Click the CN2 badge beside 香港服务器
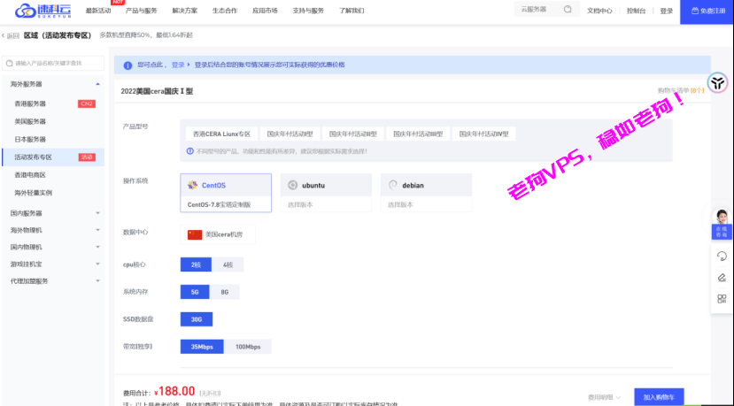734x406 pixels. point(87,103)
